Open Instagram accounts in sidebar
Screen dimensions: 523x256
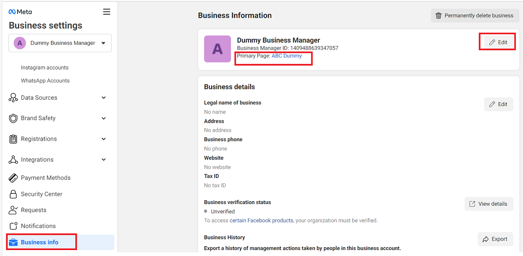coord(45,68)
